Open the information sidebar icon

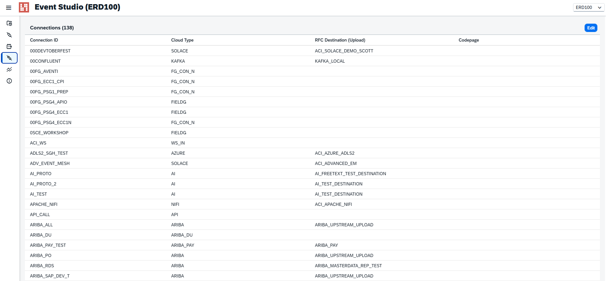tap(9, 81)
